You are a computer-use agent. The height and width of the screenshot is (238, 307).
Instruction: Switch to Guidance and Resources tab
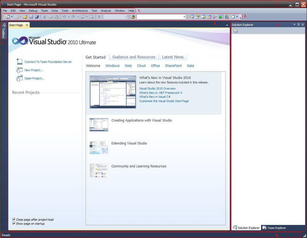click(134, 57)
